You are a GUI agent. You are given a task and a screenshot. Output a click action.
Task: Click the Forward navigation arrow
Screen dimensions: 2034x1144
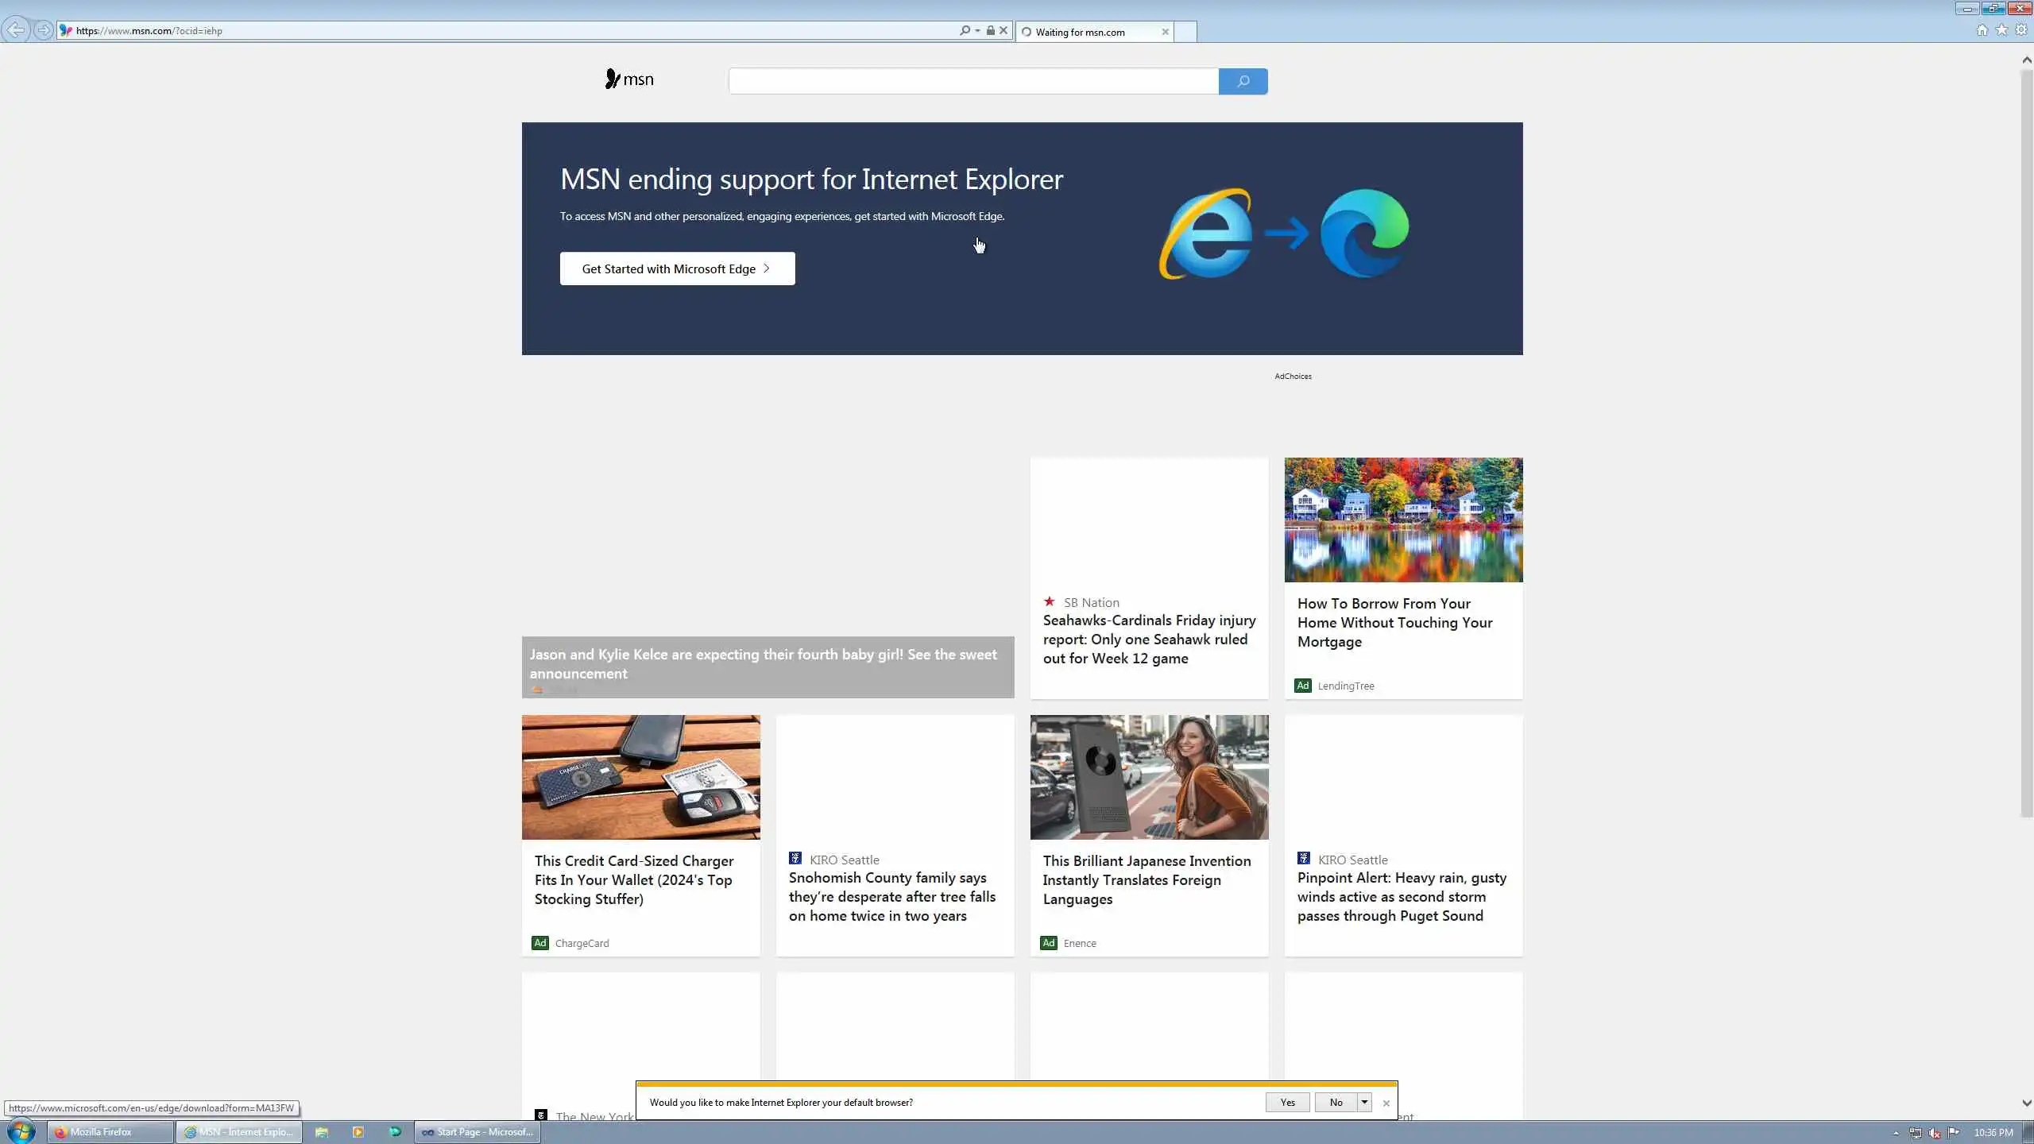pyautogui.click(x=44, y=30)
